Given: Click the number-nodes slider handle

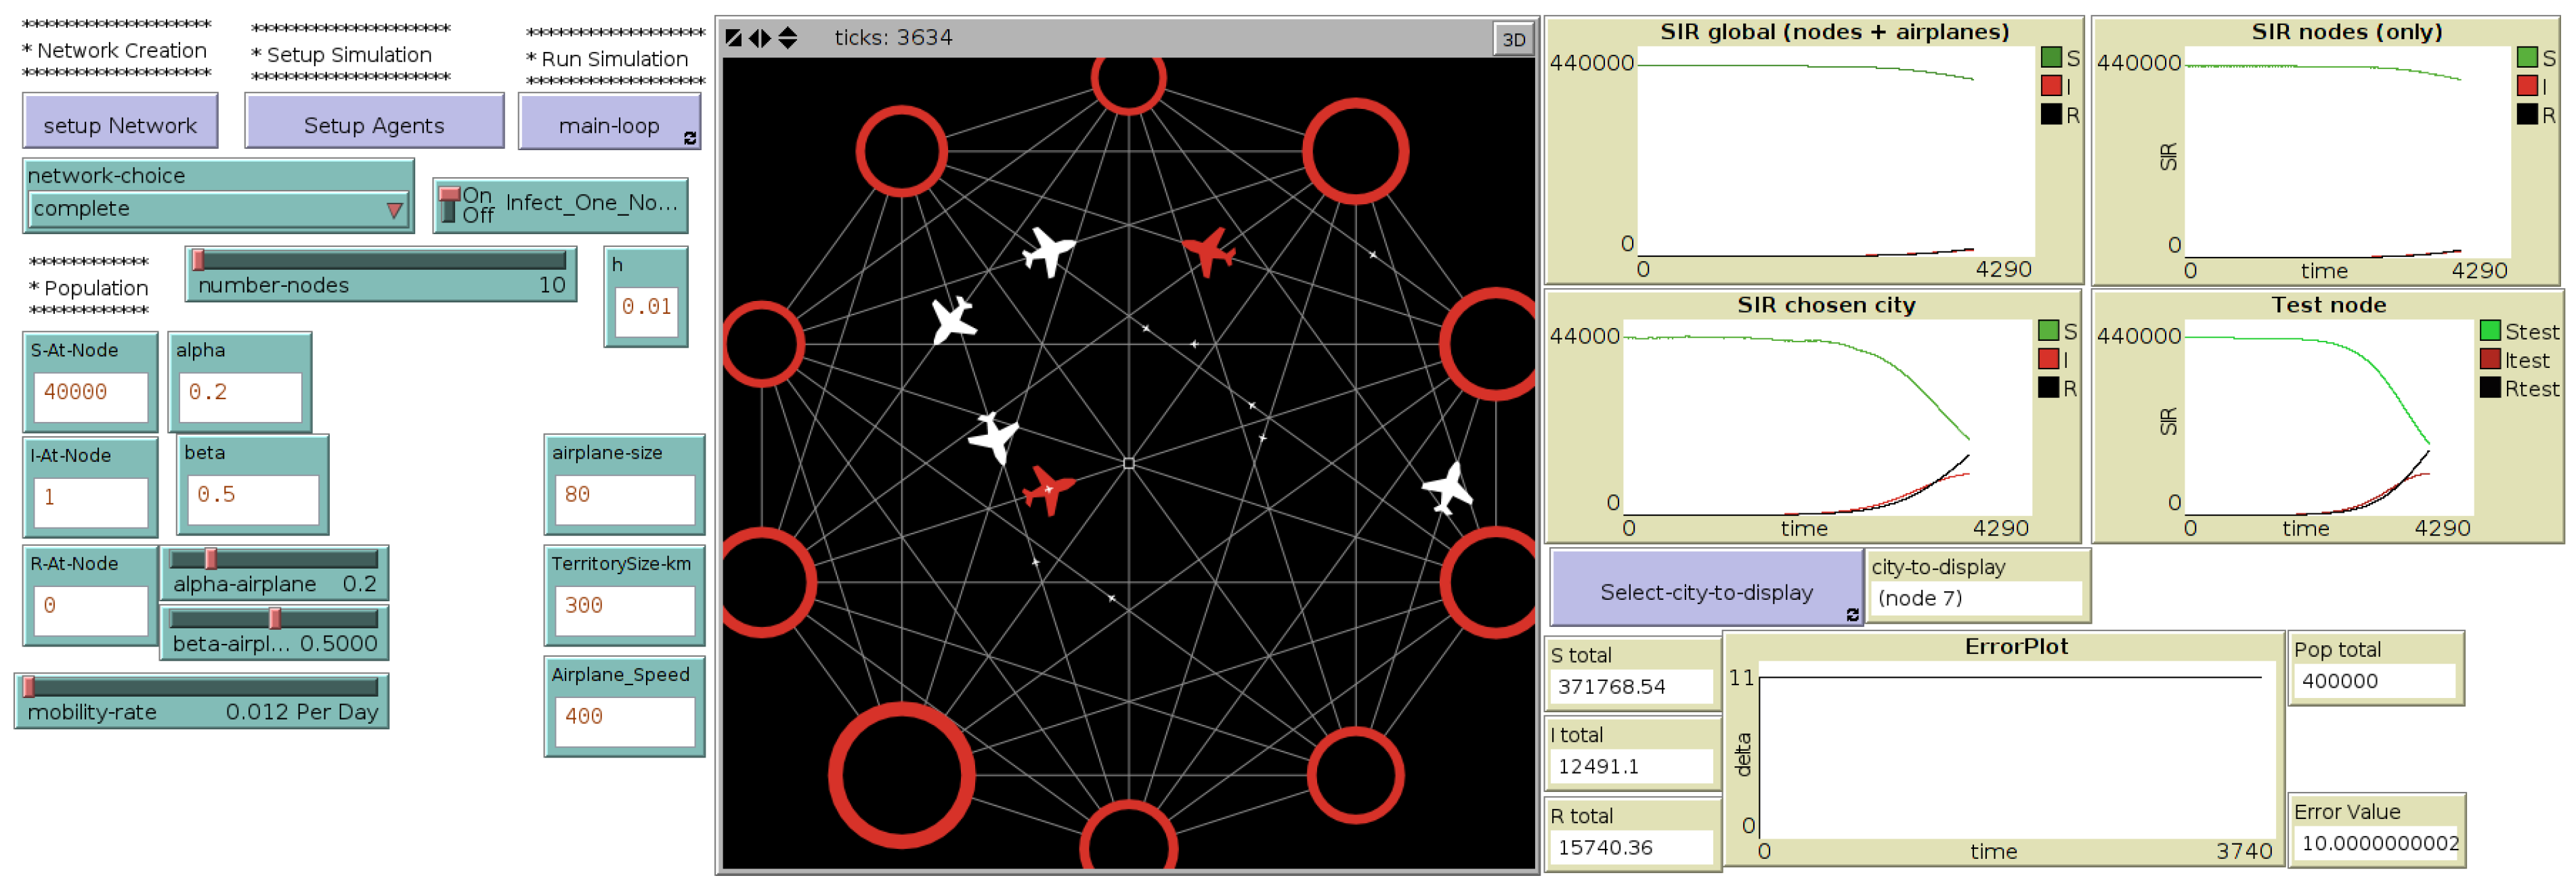Looking at the screenshot, I should tap(198, 260).
